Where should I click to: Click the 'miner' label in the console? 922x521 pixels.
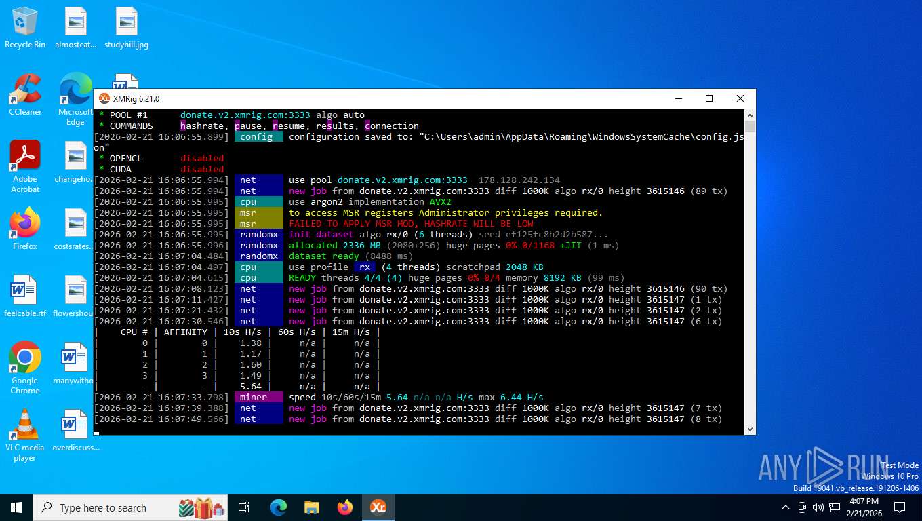[258, 398]
